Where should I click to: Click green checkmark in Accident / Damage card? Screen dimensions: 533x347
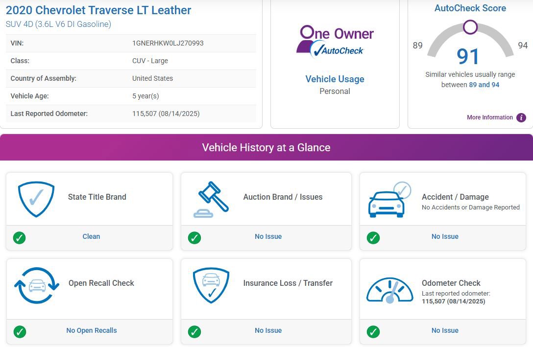(373, 238)
